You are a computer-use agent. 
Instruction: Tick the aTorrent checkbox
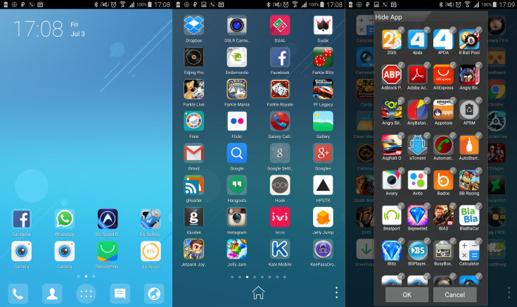(427, 136)
